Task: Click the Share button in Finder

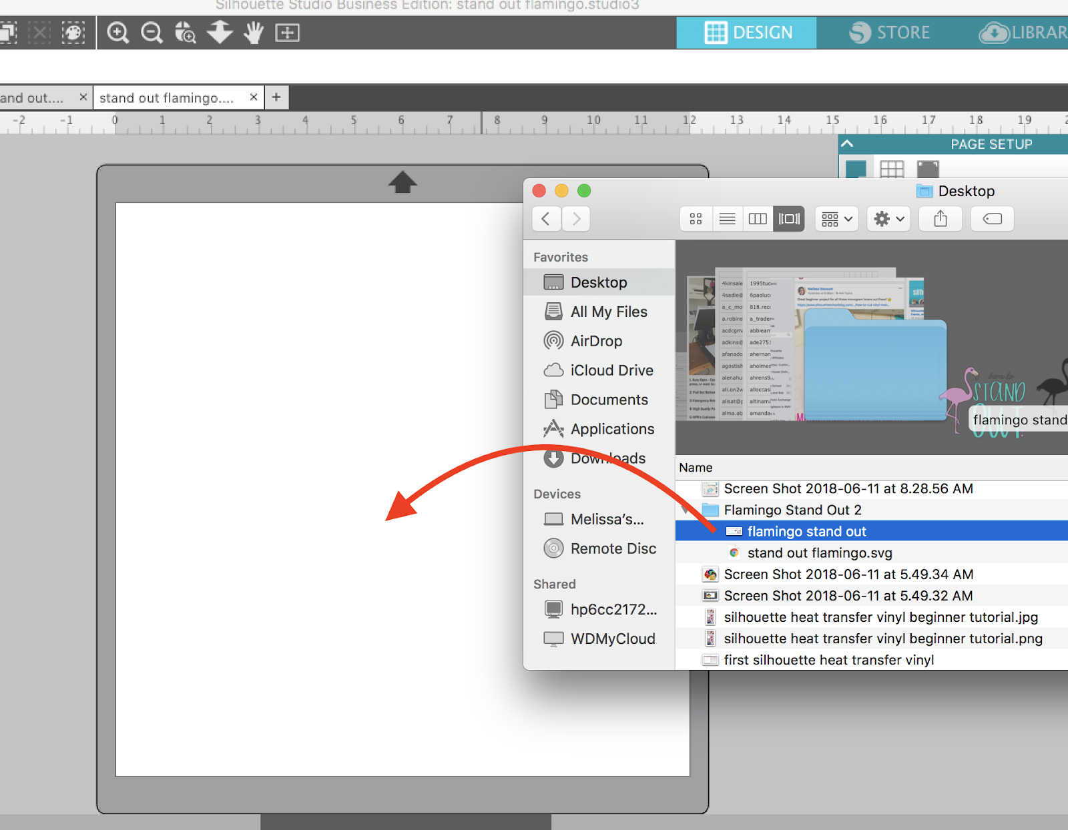Action: point(941,218)
